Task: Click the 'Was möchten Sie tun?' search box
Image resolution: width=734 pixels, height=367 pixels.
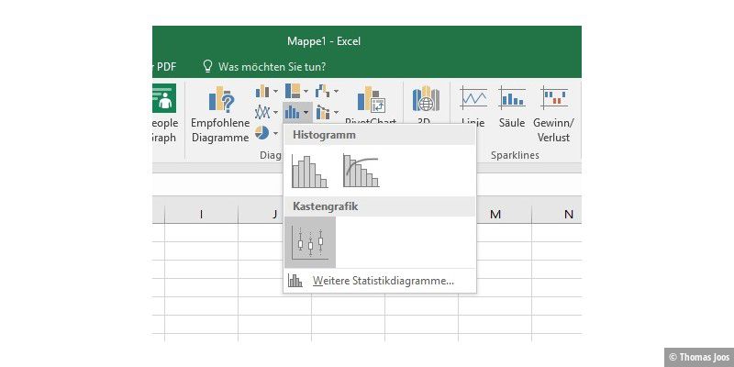Action: (x=271, y=66)
